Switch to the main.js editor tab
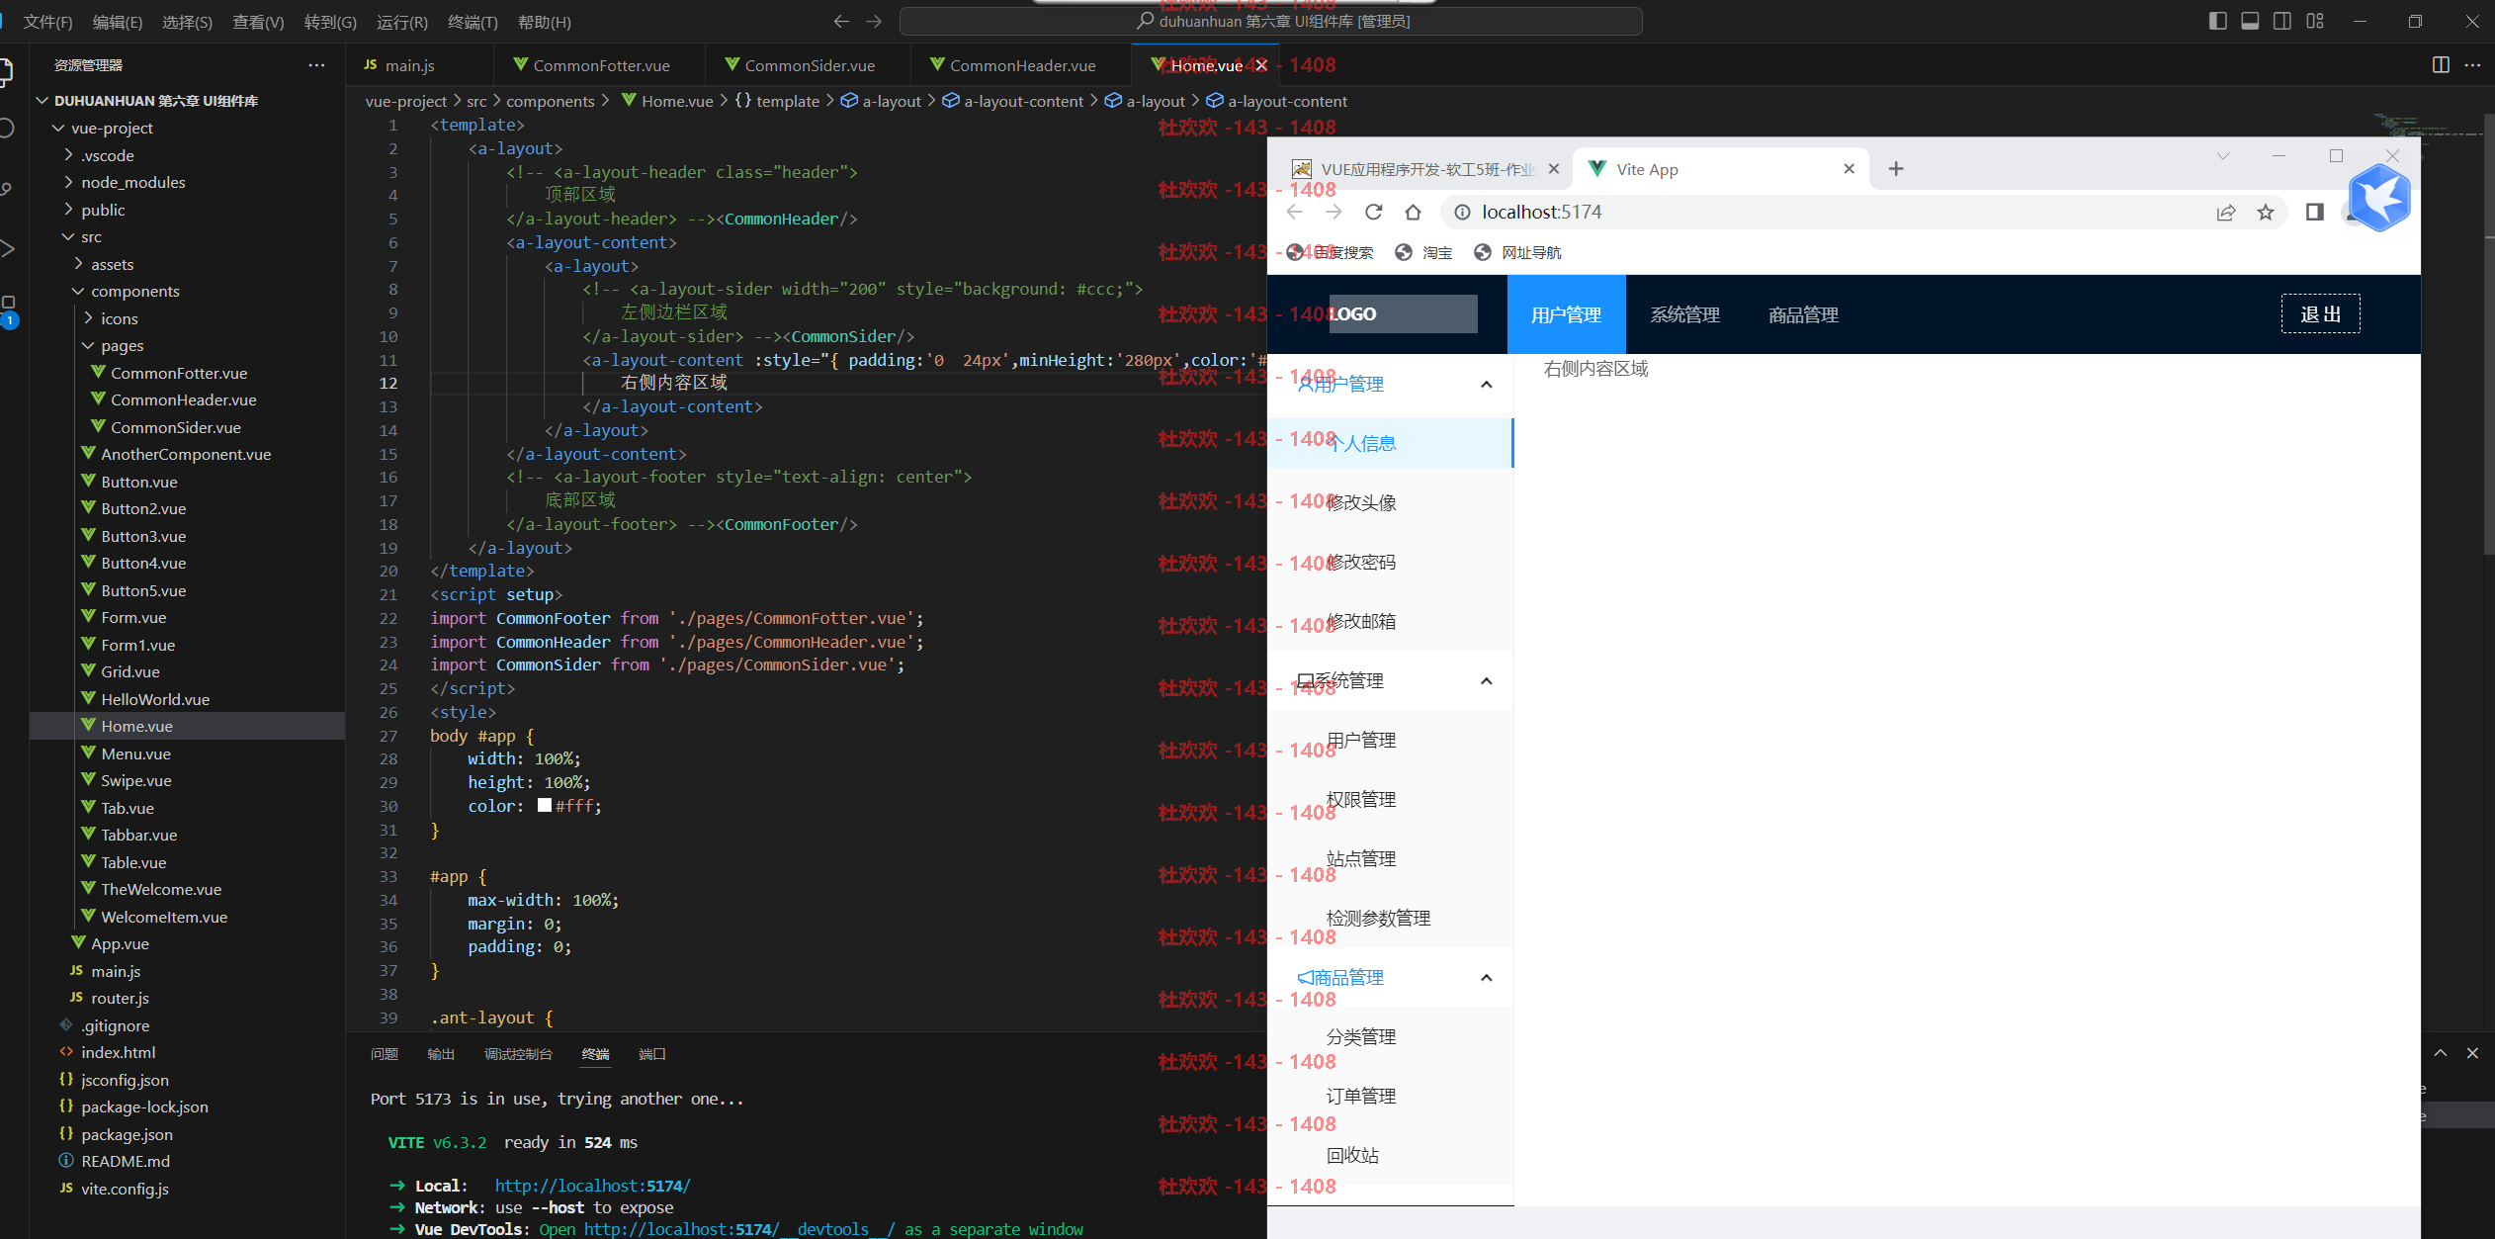 point(420,65)
